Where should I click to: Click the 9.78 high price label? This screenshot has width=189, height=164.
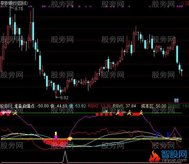tap(19, 9)
